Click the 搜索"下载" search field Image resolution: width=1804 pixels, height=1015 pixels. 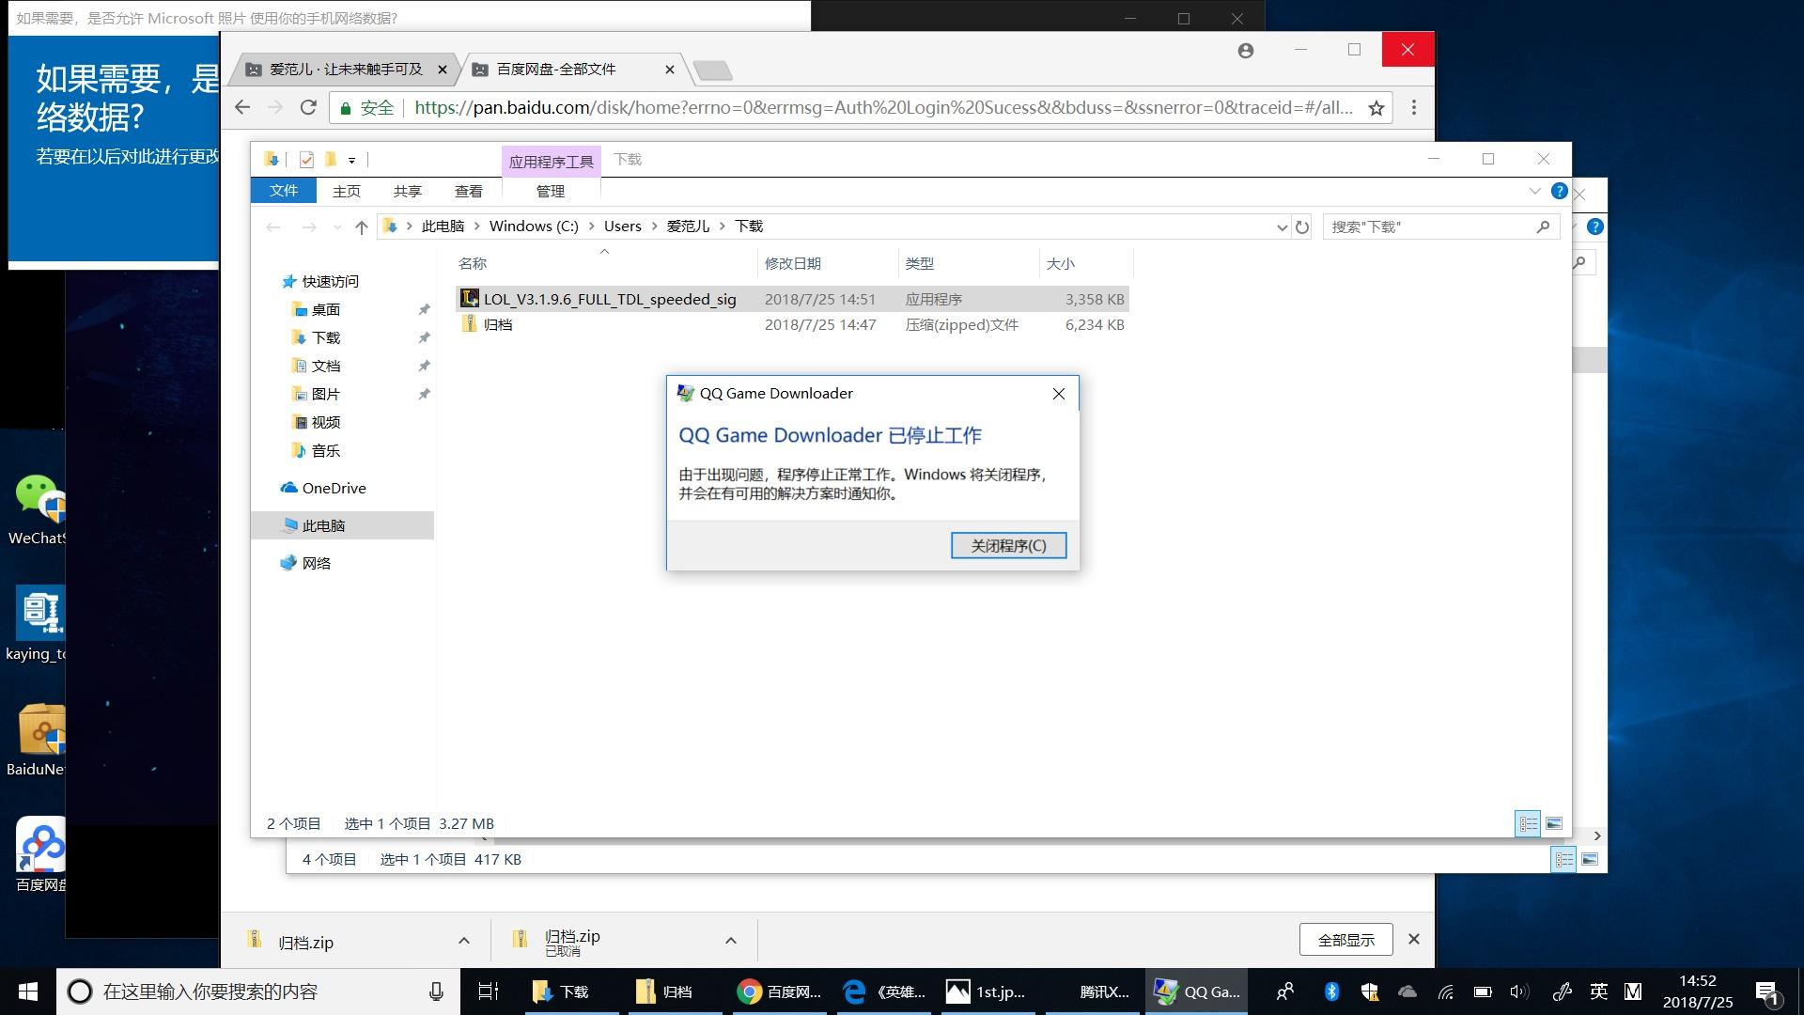1430,226
